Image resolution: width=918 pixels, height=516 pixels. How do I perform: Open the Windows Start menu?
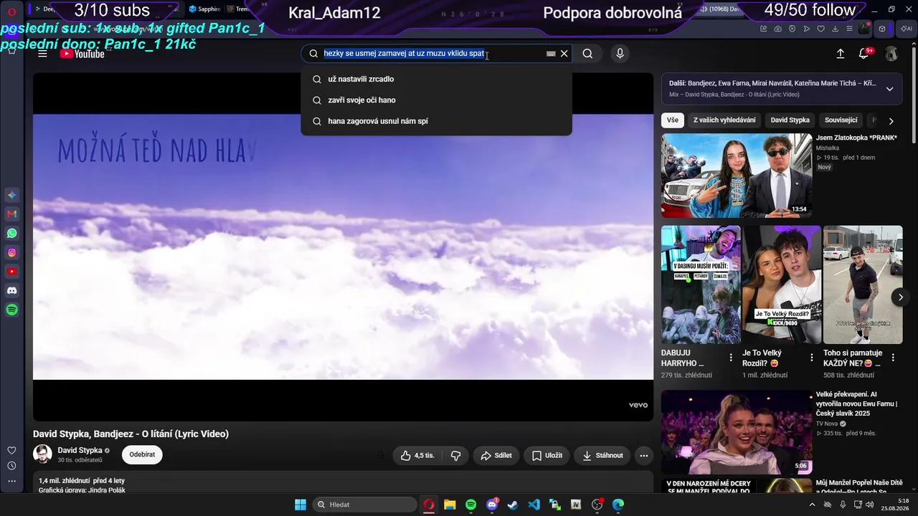(301, 505)
